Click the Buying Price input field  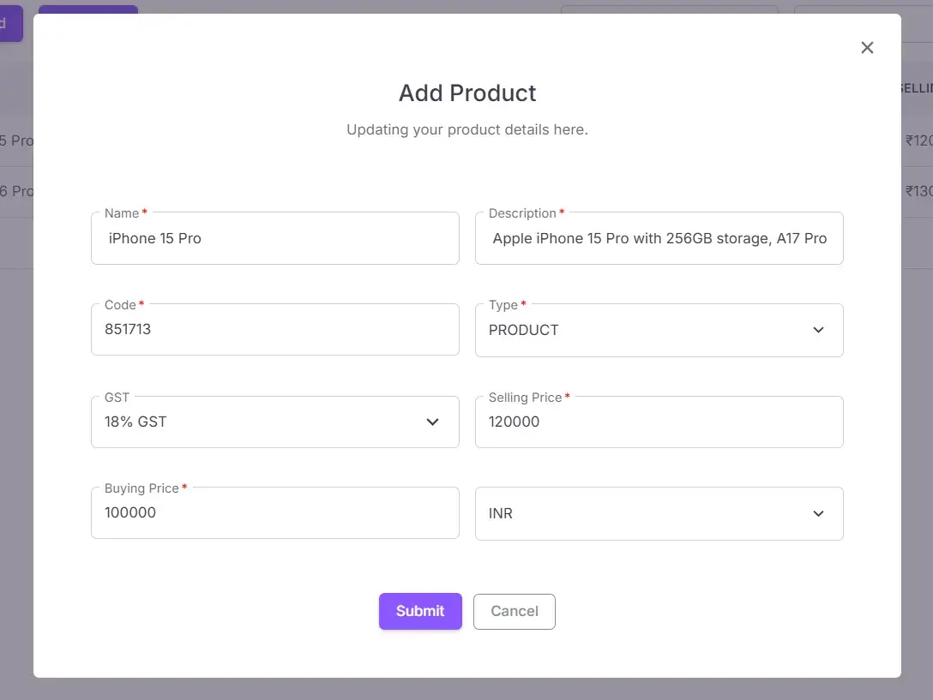(x=275, y=512)
